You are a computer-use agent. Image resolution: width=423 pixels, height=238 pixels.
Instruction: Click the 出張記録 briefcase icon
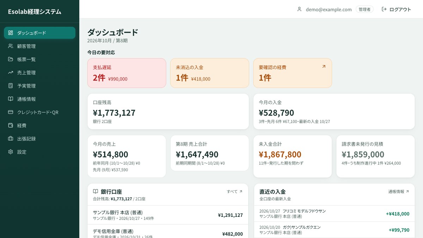(x=11, y=139)
